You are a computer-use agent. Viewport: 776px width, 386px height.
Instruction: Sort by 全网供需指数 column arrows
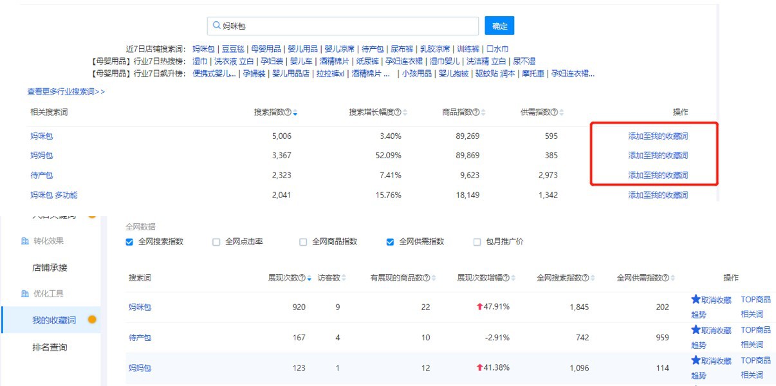click(x=673, y=278)
